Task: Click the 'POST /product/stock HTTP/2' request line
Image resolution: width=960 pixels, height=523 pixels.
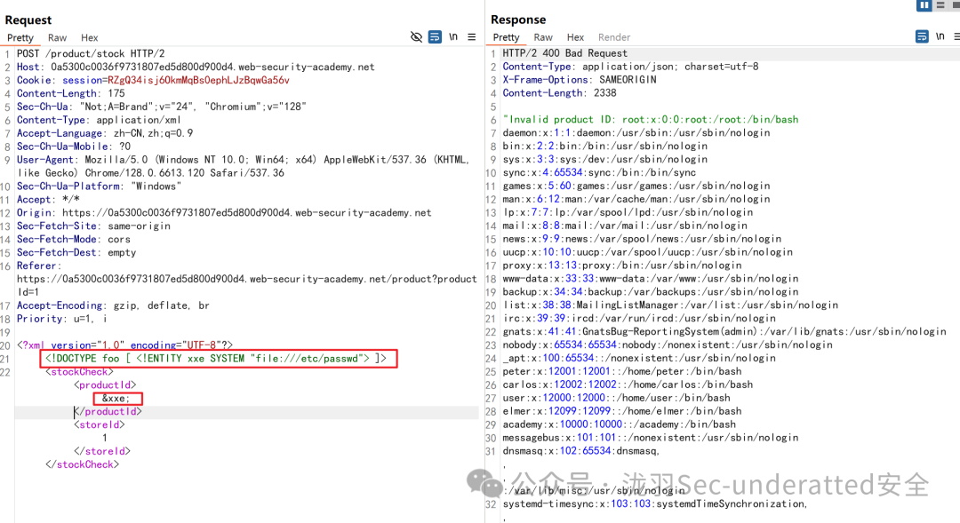Action: pos(91,54)
